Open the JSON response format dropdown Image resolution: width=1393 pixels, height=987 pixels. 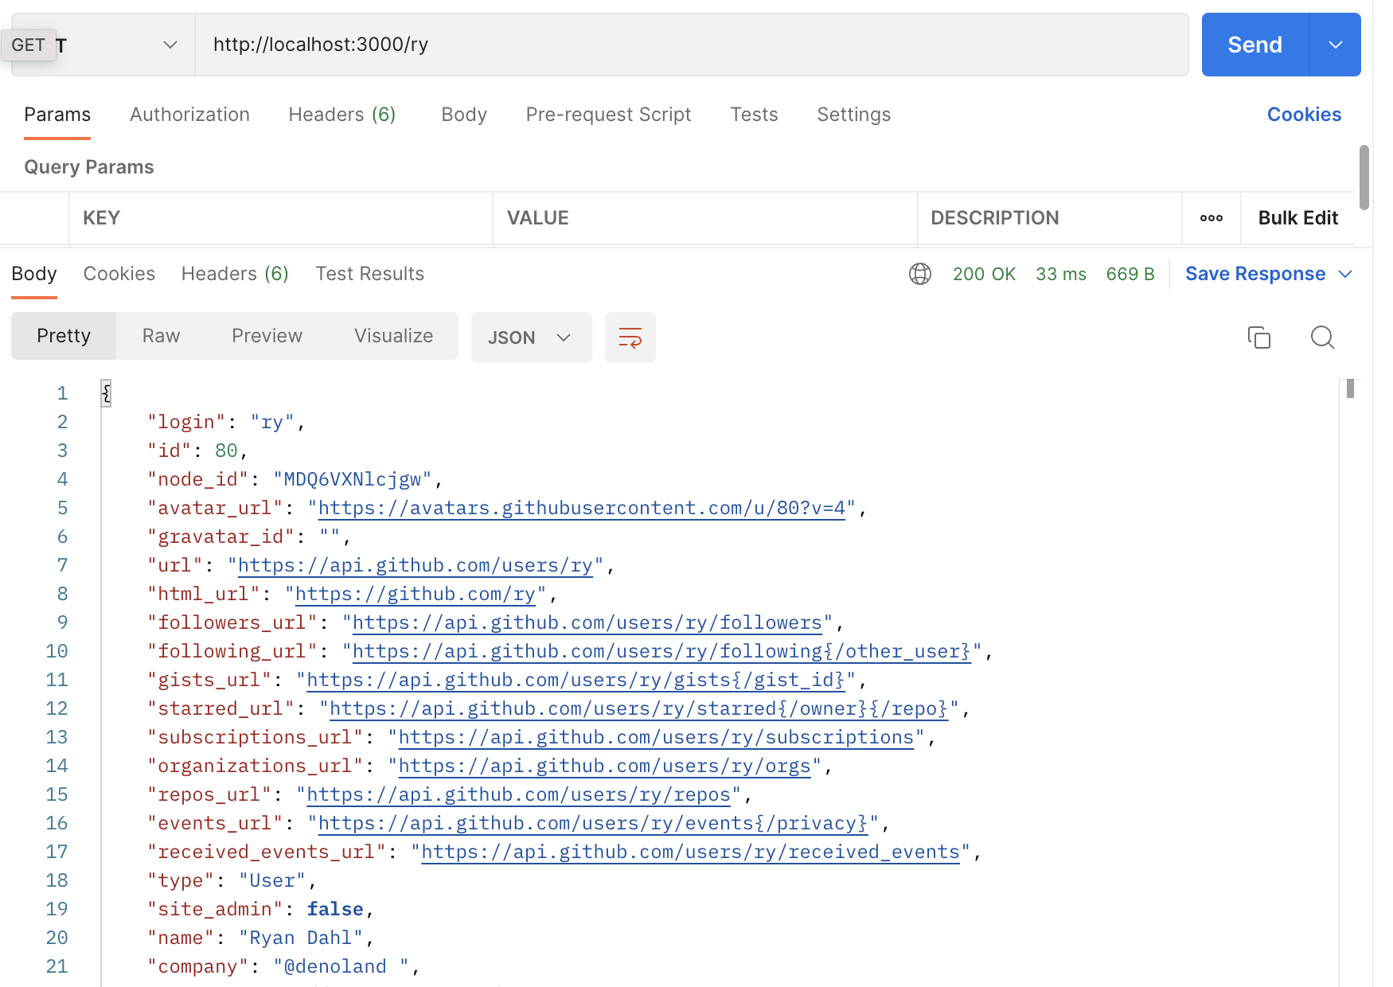tap(531, 337)
